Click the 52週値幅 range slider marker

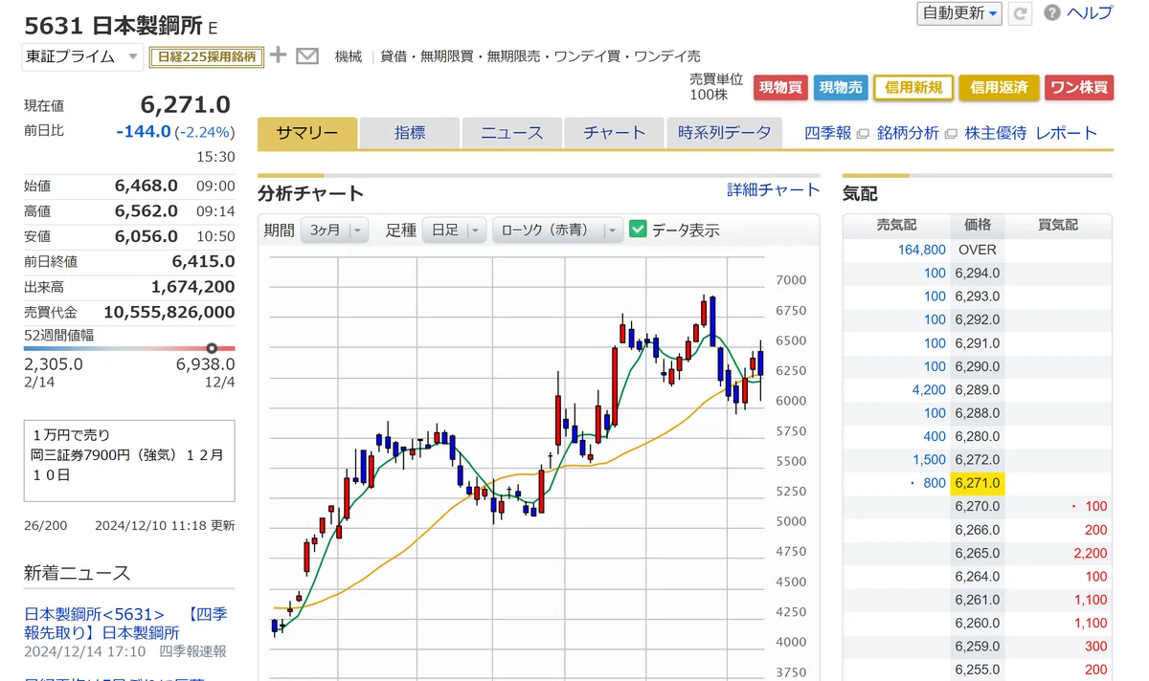point(212,348)
